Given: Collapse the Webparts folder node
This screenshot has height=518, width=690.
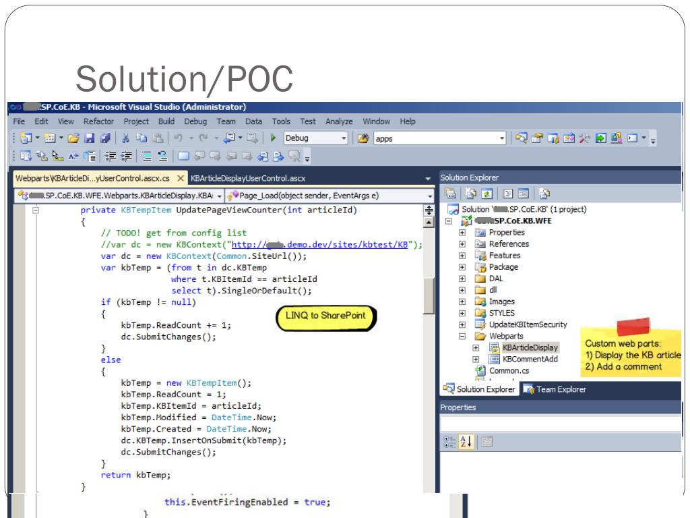Looking at the screenshot, I should tap(462, 336).
